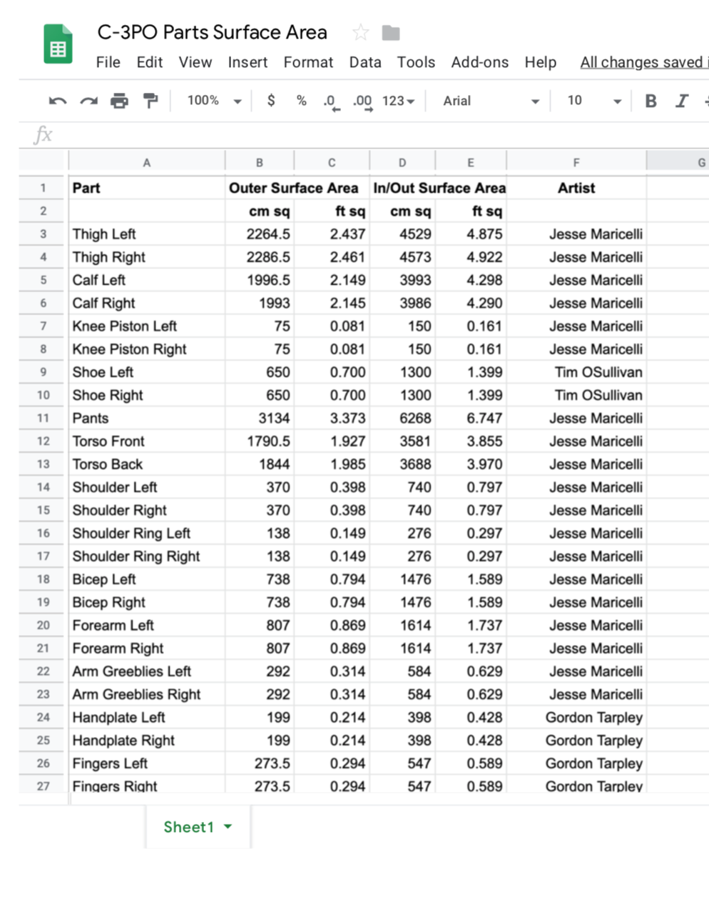709x897 pixels.
Task: Increase decimal places button
Action: [363, 102]
